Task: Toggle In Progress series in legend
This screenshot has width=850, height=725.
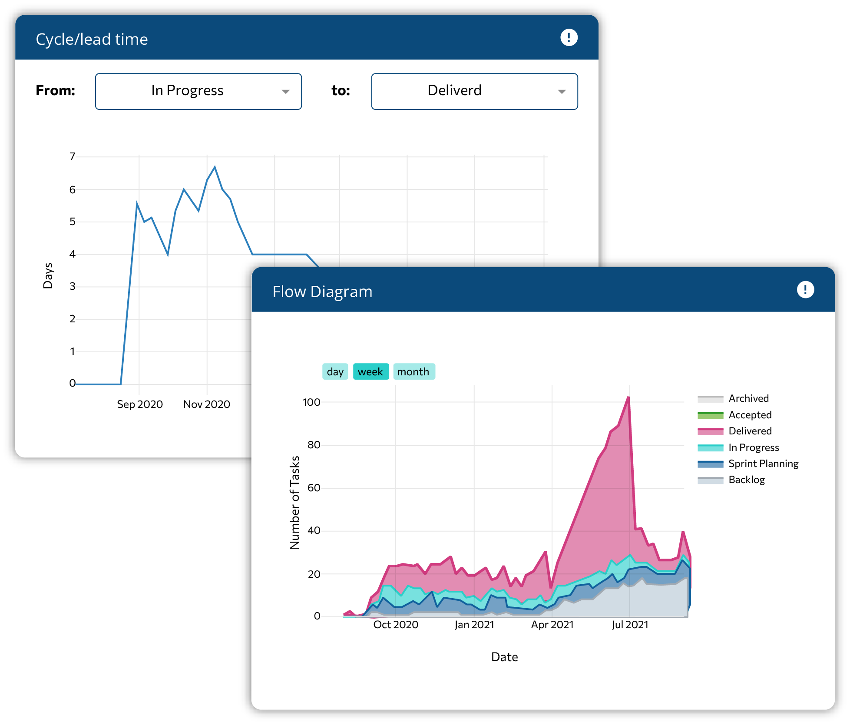Action: pyautogui.click(x=738, y=447)
